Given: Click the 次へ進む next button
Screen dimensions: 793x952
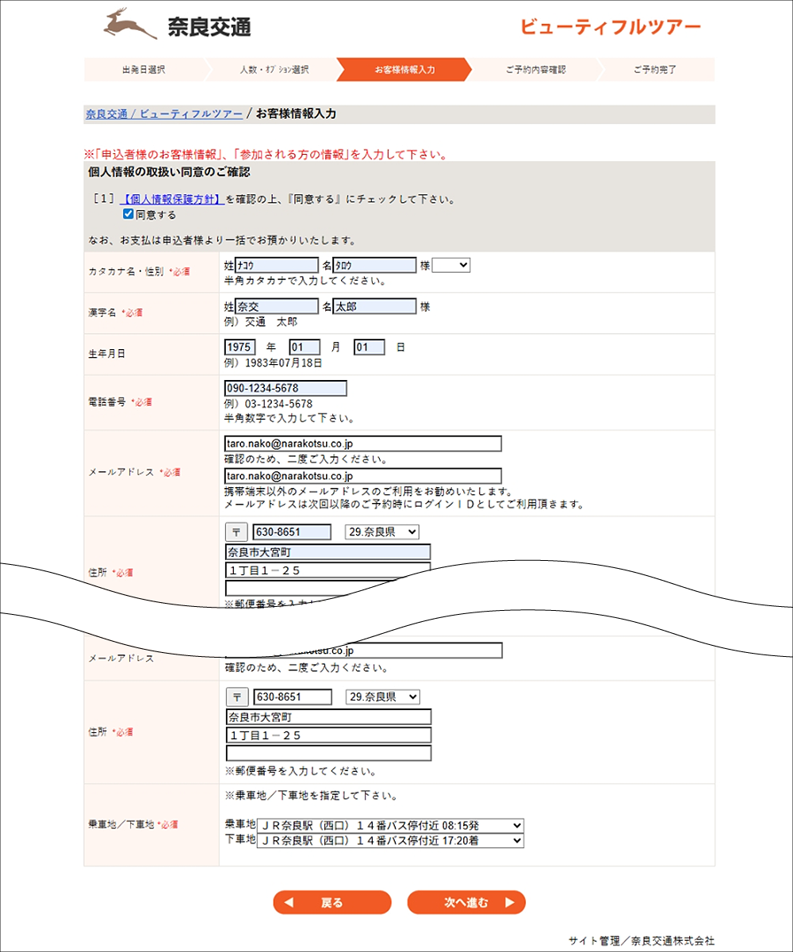Looking at the screenshot, I should pos(466,902).
